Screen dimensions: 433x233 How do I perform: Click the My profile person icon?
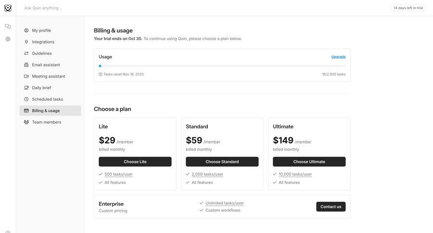point(26,30)
